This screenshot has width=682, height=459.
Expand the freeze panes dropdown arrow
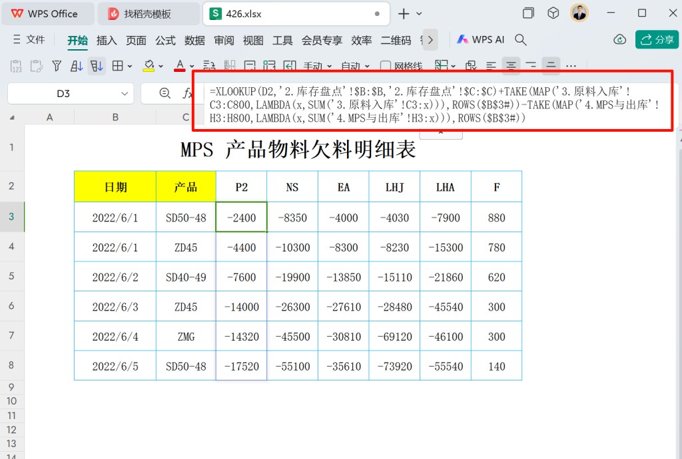(x=453, y=67)
